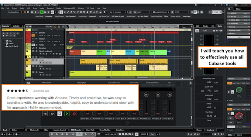251x137 pixels.
Task: Click the transport bar Record button
Action: [x=92, y=134]
